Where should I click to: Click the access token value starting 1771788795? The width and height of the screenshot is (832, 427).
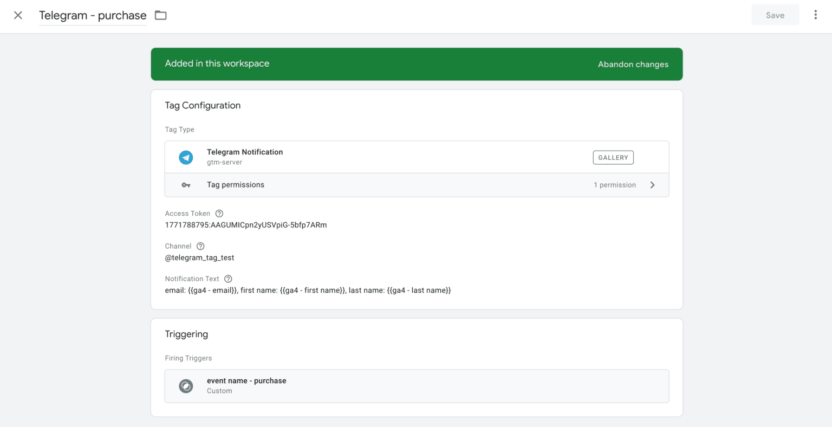(x=246, y=225)
